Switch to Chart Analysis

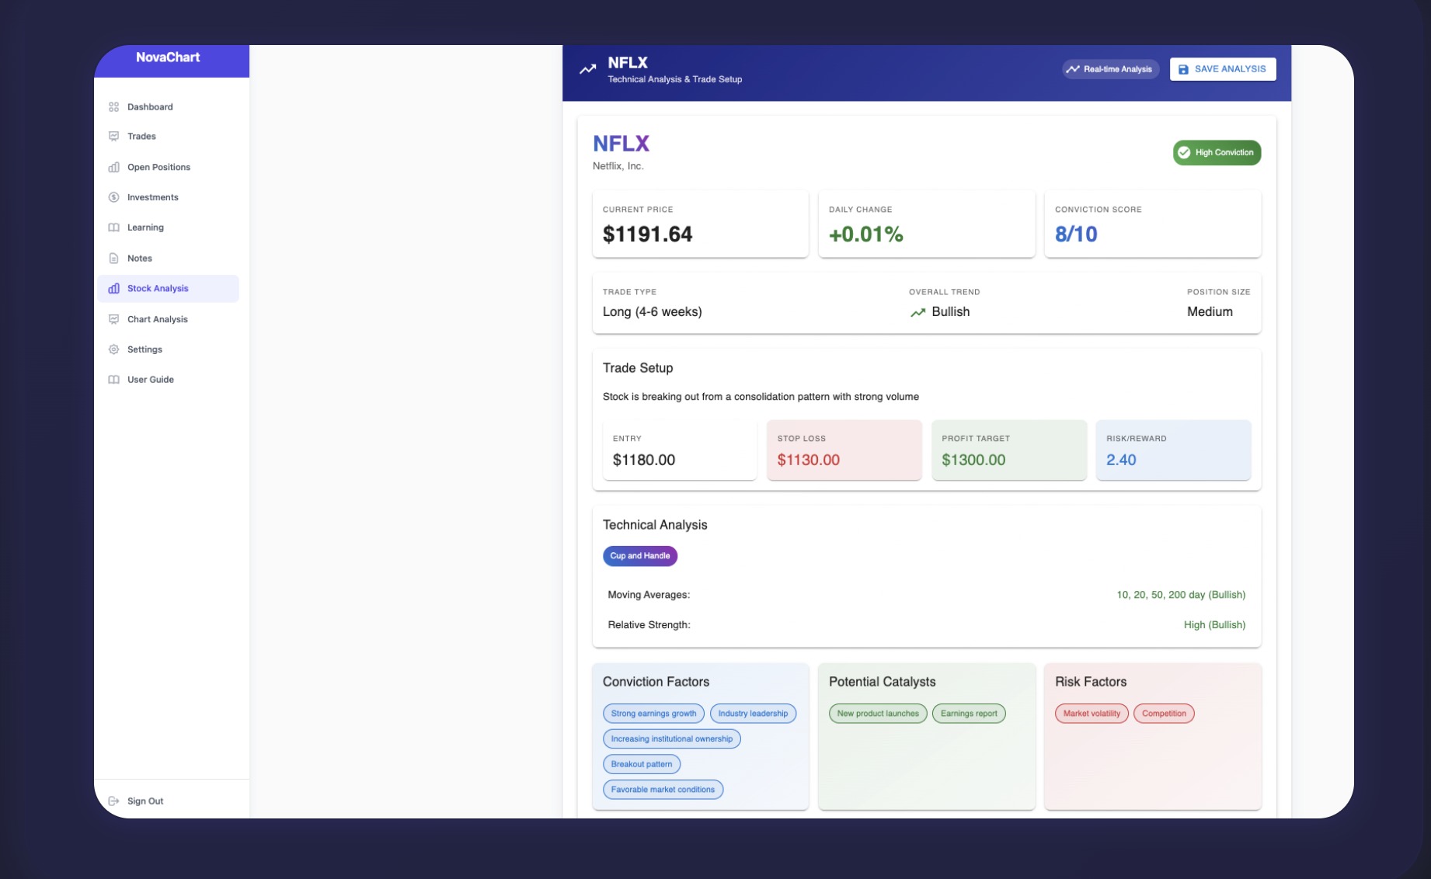tap(168, 319)
